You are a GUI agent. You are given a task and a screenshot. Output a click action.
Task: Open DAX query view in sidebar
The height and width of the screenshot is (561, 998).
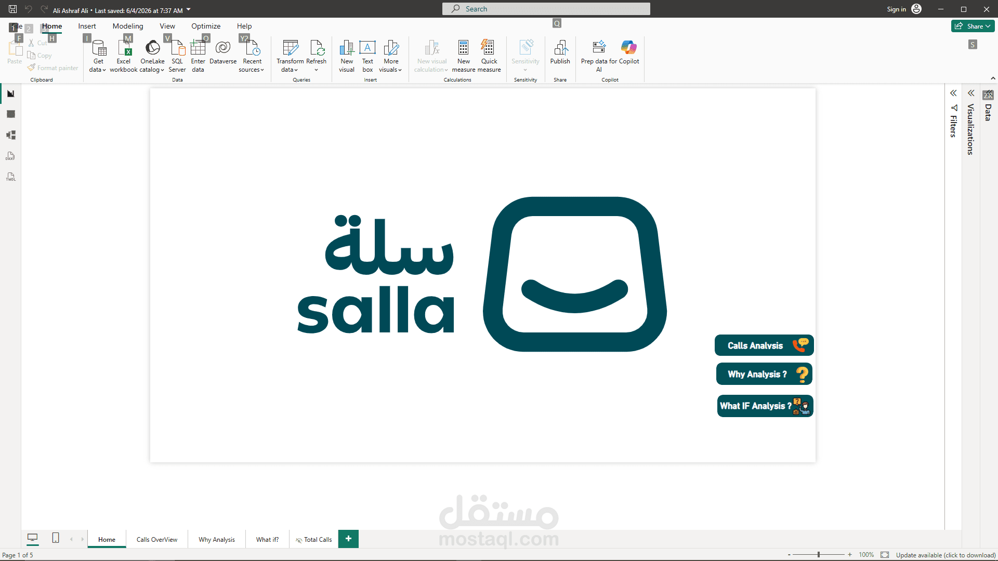[x=10, y=156]
